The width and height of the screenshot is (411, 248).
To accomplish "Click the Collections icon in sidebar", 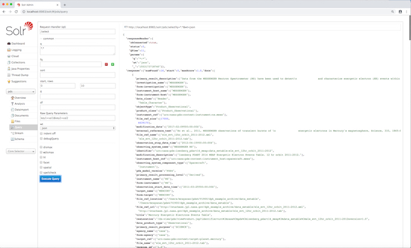I will (9, 62).
